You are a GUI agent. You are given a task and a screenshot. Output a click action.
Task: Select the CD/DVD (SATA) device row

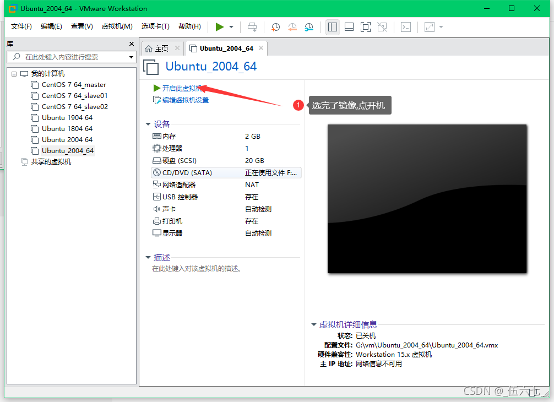coord(226,173)
